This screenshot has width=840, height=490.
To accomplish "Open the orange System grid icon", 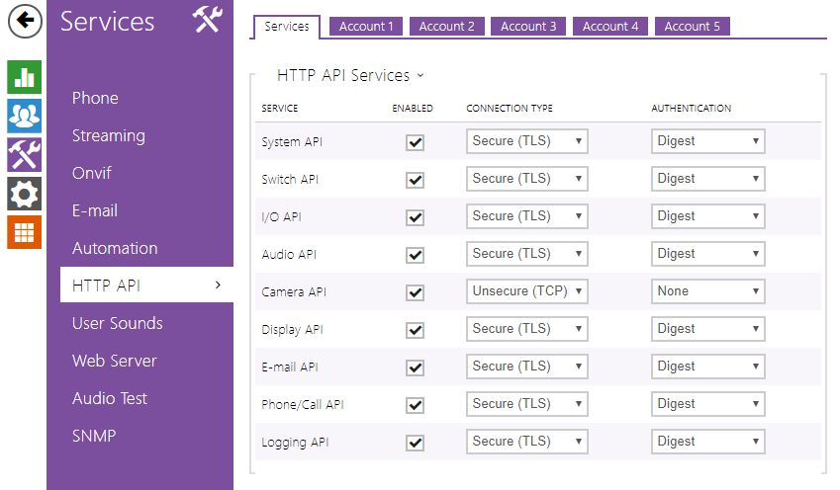I will 24,232.
